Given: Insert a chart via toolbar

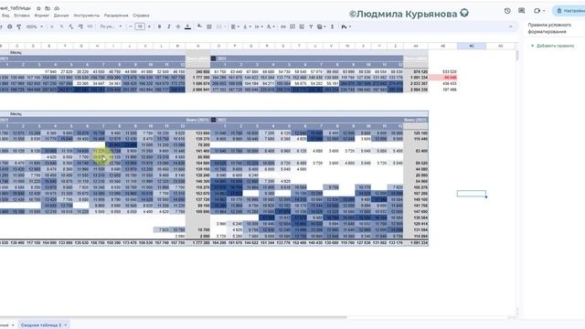Looking at the screenshot, I should tap(302, 27).
